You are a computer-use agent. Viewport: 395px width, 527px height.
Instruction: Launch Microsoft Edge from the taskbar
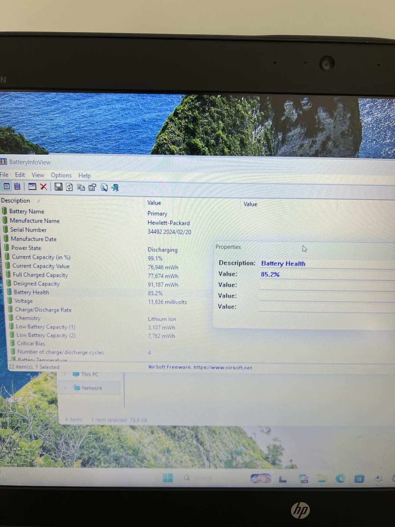point(340,478)
